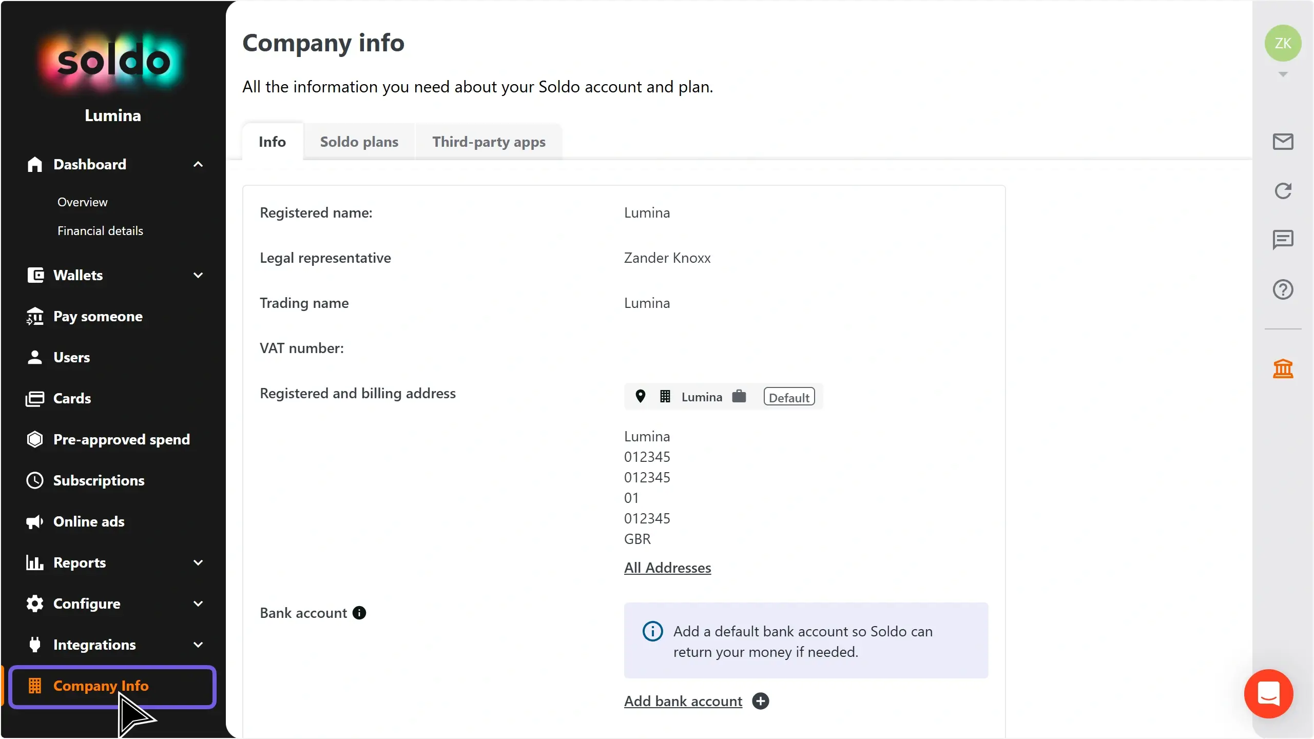Image resolution: width=1314 pixels, height=739 pixels.
Task: Switch to the Soldo plans tab
Action: pyautogui.click(x=359, y=142)
